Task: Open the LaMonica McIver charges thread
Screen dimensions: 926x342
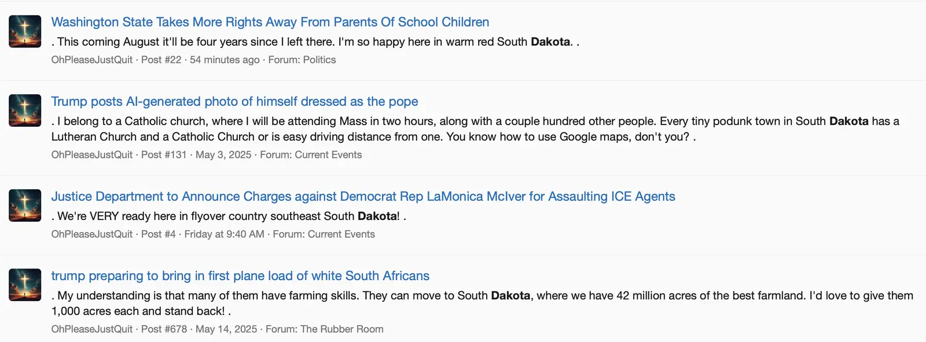Action: (363, 196)
